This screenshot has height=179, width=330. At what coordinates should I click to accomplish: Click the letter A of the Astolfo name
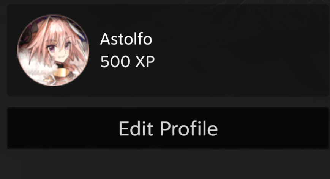pyautogui.click(x=105, y=39)
